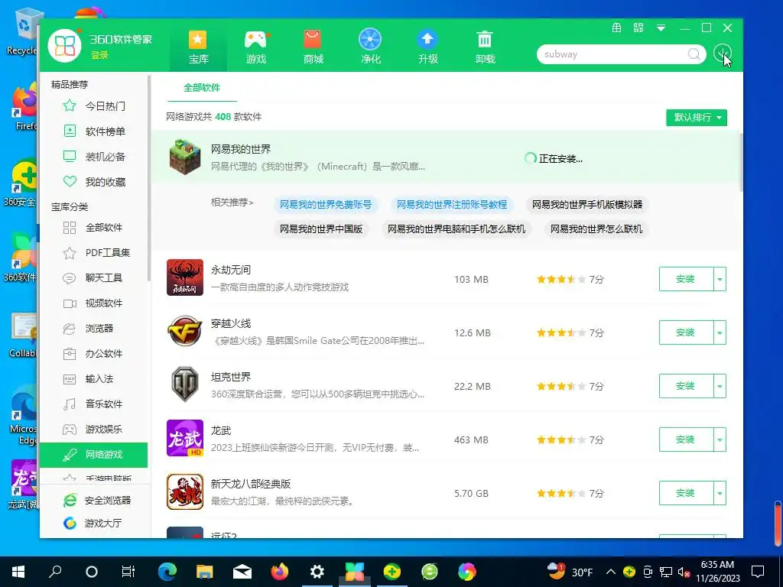The width and height of the screenshot is (783, 587).
Task: Open 今日热门 in sidebar
Action: tap(94, 105)
